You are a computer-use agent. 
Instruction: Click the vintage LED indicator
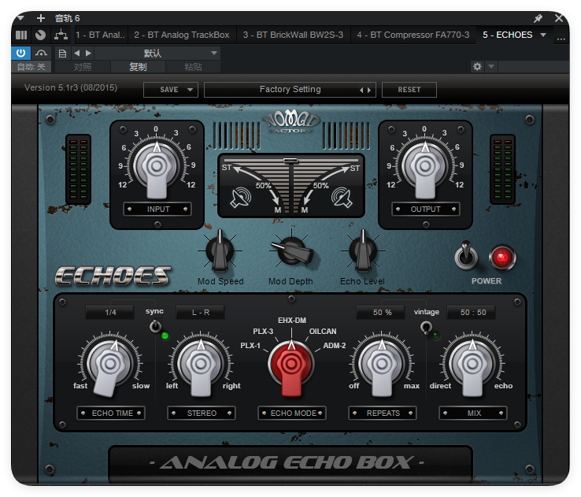[x=436, y=336]
